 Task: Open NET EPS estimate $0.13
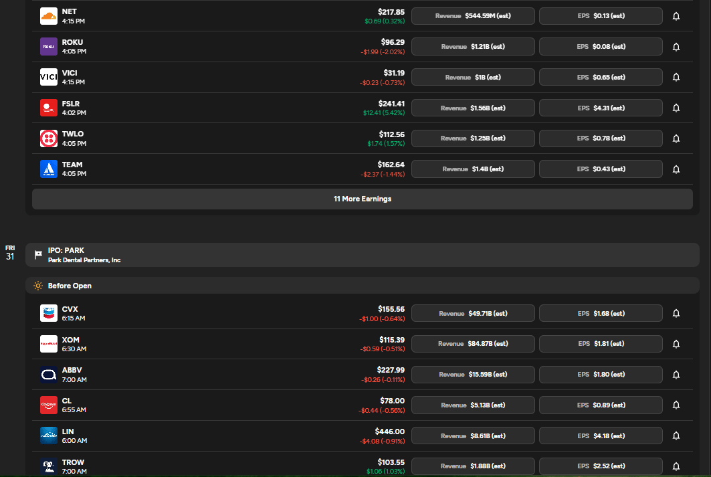coord(601,16)
